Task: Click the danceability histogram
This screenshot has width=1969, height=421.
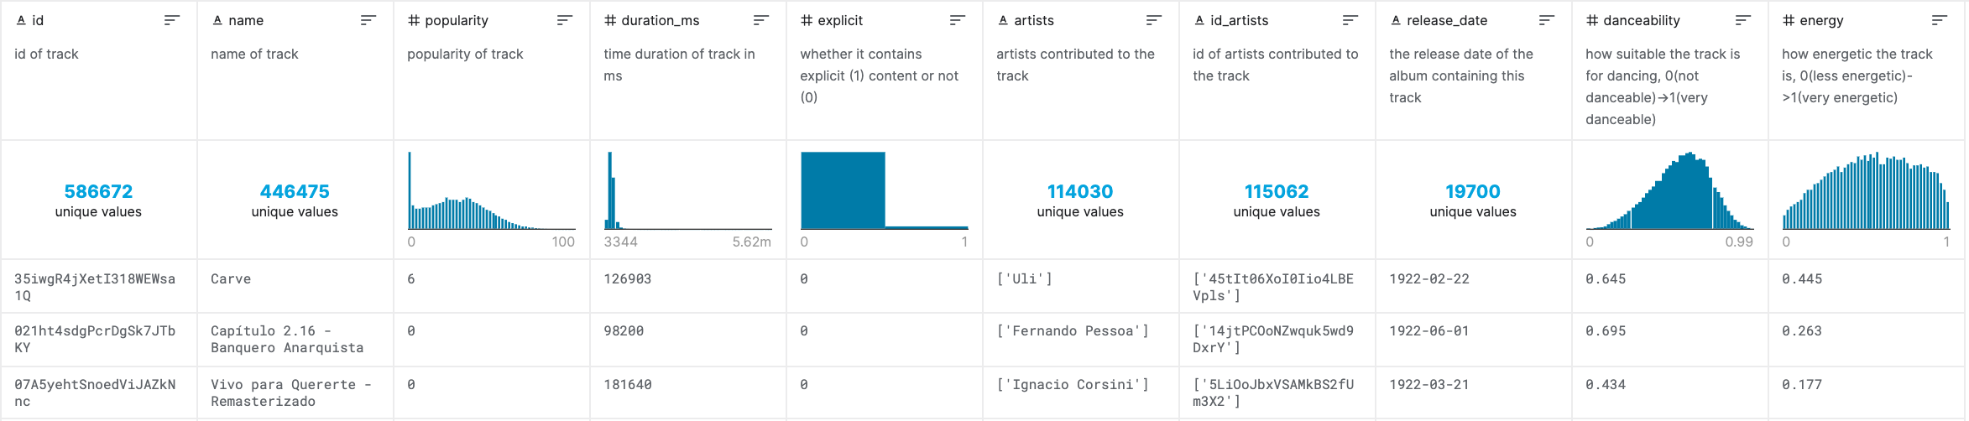Action: pyautogui.click(x=1670, y=190)
